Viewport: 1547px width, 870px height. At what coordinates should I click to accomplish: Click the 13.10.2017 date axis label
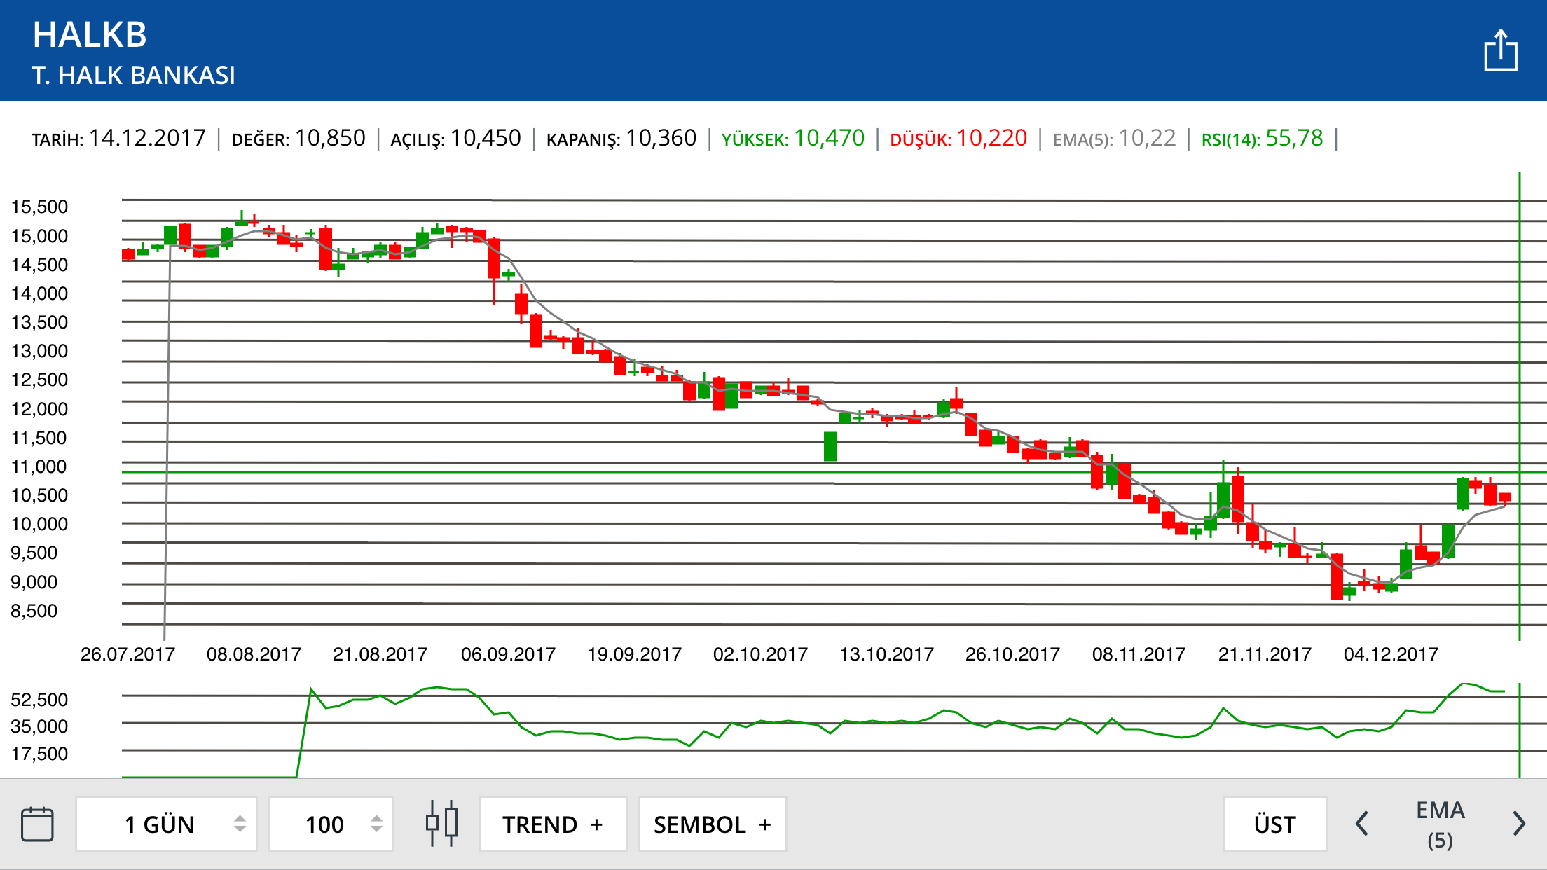[887, 654]
